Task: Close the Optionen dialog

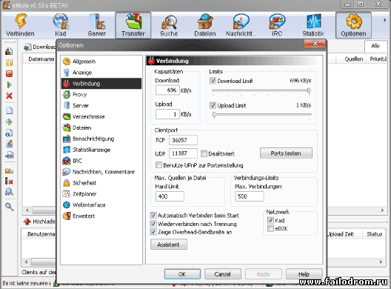Action: tap(315, 44)
